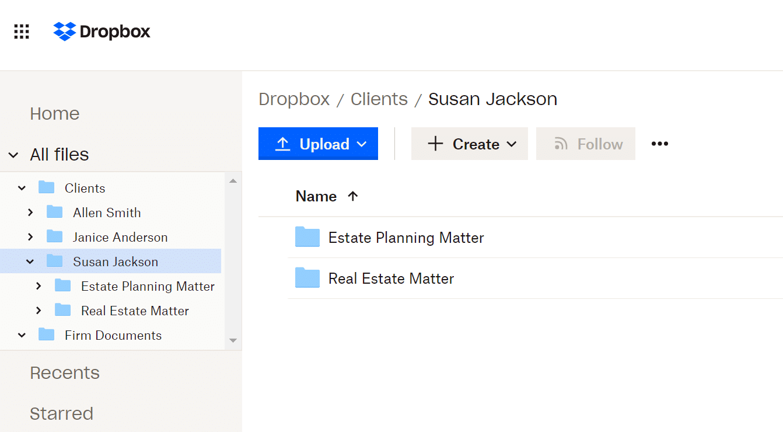The height and width of the screenshot is (432, 783).
Task: Click Estate Planning Matter folder icon in sidebar tree
Action: tap(62, 286)
